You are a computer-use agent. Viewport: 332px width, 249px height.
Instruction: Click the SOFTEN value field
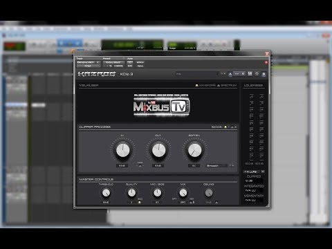[194, 166]
